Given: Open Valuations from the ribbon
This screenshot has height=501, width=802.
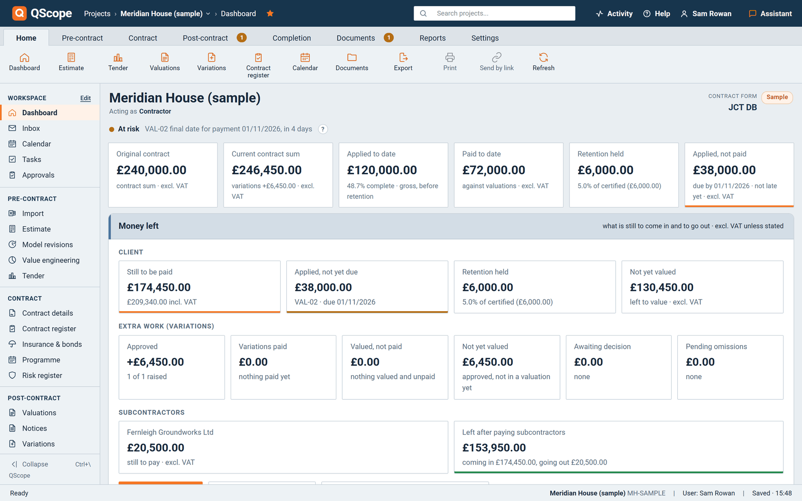Looking at the screenshot, I should 164,62.
